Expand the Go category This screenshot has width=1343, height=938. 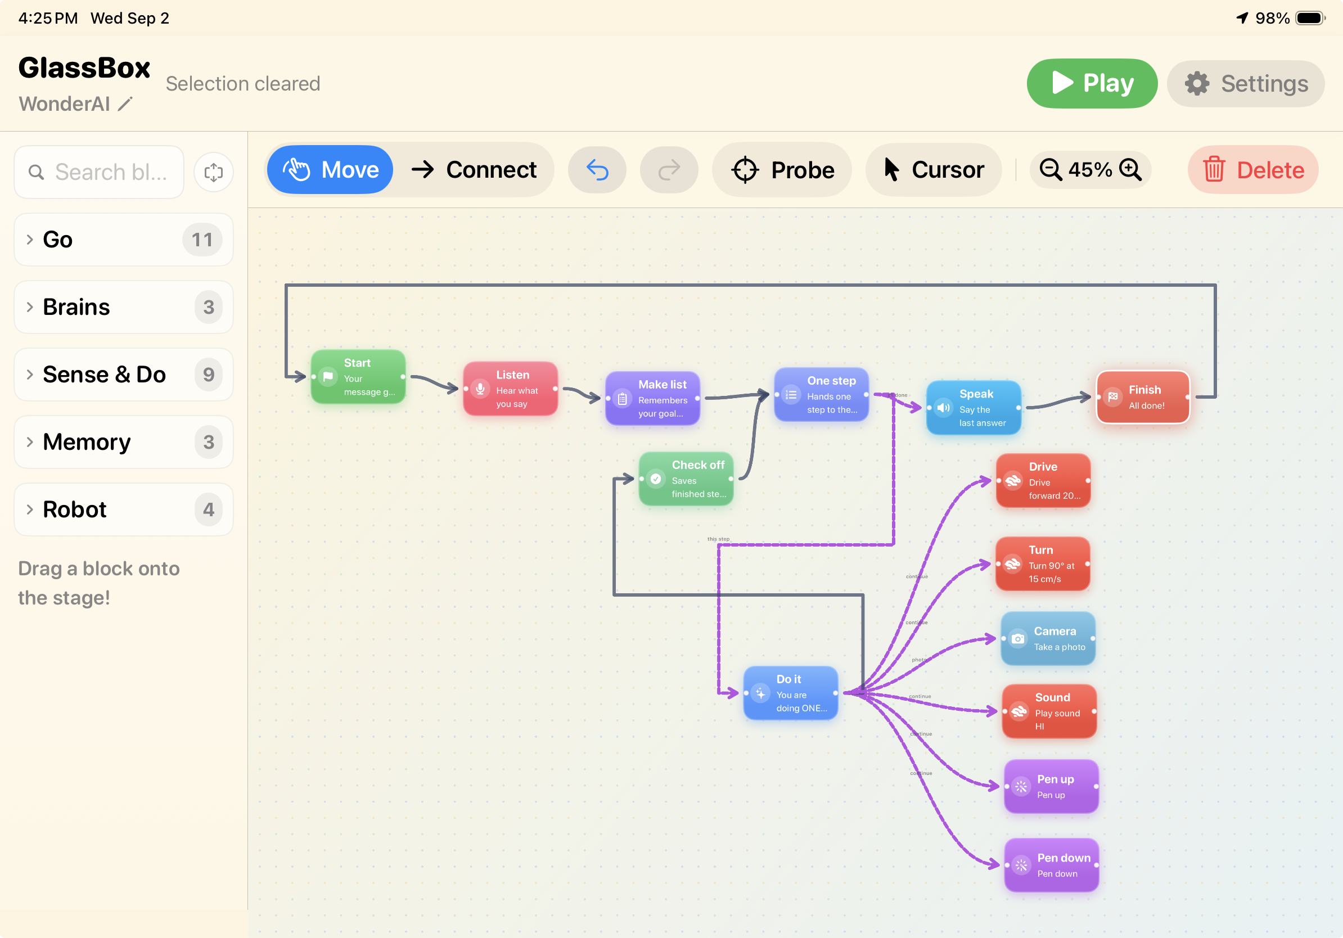point(123,240)
